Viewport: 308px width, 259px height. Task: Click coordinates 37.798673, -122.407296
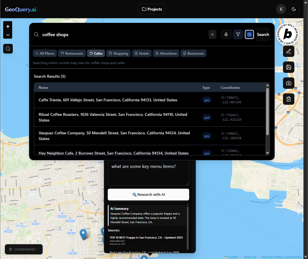coord(231,100)
